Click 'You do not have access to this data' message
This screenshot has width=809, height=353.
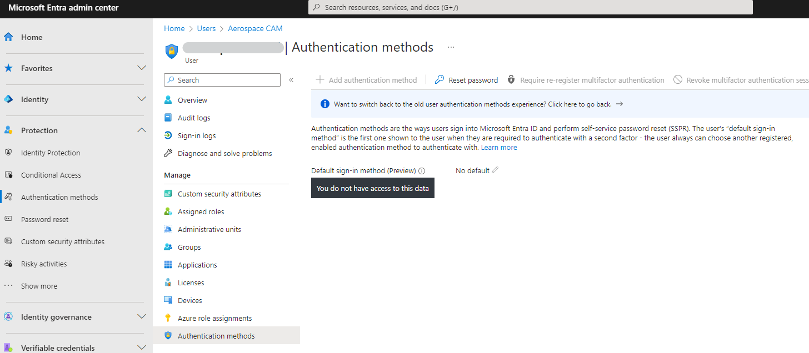tap(373, 188)
